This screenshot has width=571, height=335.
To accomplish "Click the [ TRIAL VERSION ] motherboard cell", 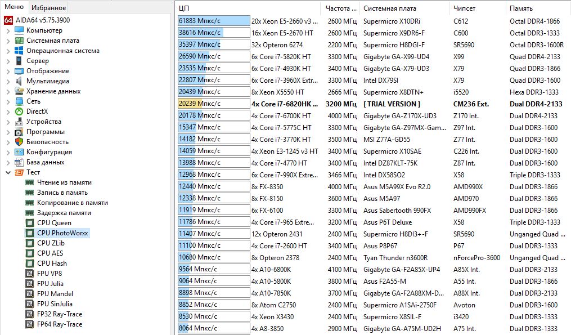I will 392,104.
